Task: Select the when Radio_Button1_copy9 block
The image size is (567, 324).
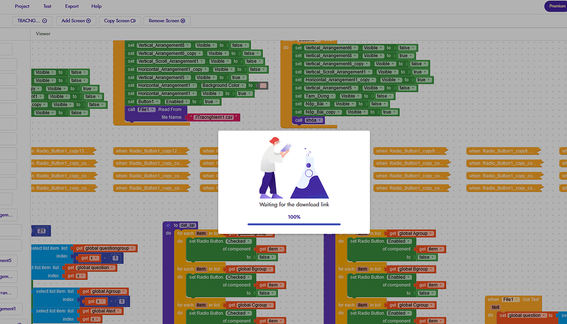Action: point(410,151)
